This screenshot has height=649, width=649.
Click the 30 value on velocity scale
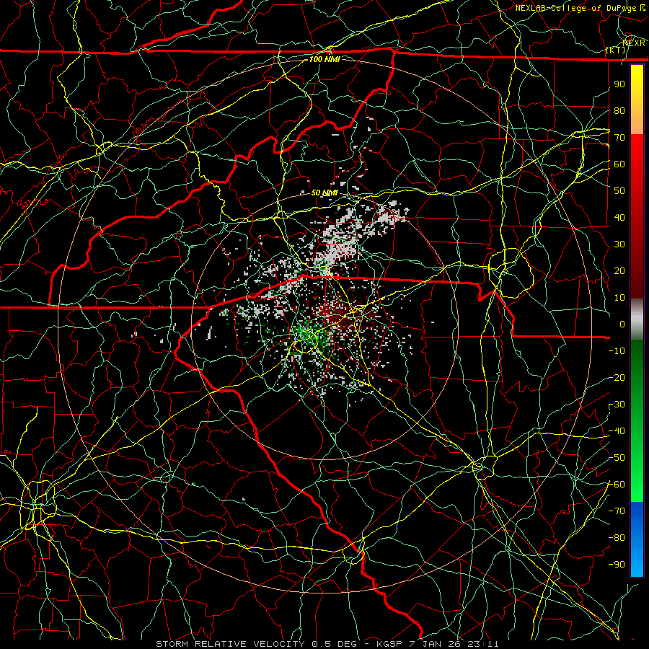(x=619, y=244)
